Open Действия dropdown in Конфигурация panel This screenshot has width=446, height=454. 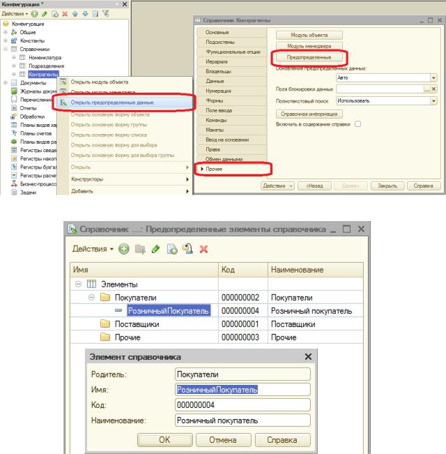15,14
